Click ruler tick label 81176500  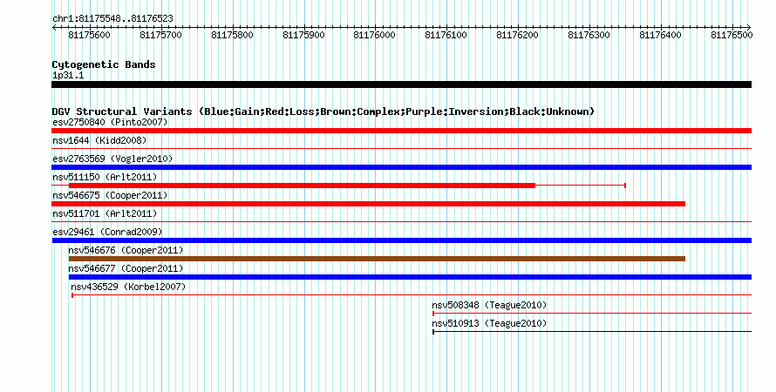tap(732, 35)
